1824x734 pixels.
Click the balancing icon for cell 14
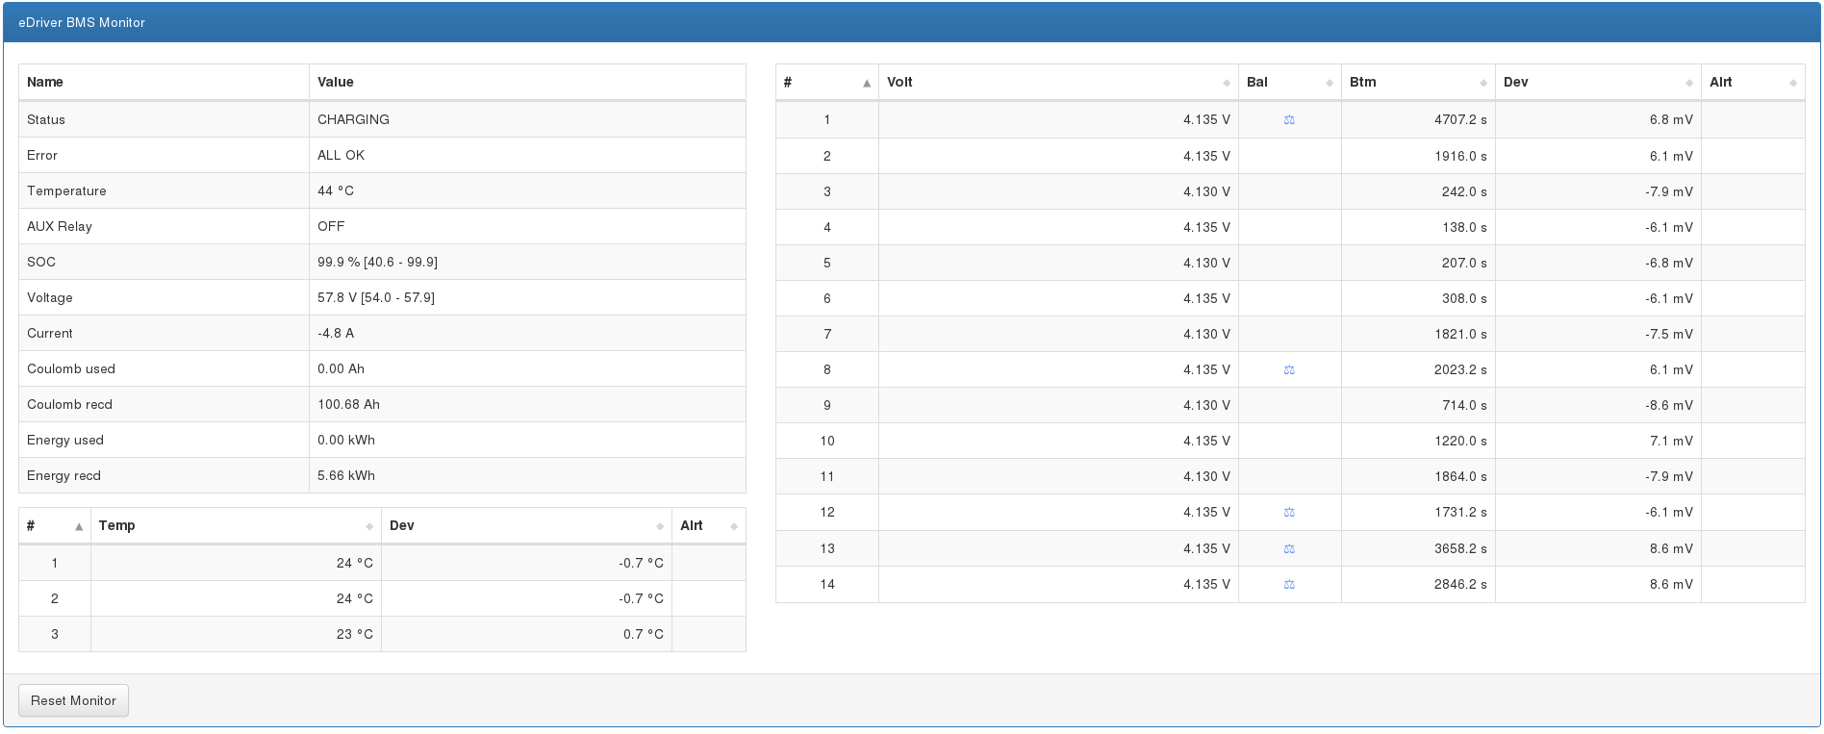point(1289,585)
